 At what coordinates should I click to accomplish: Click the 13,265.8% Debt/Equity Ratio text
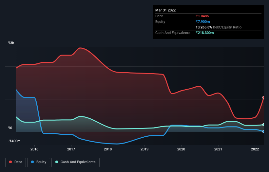coord(219,27)
